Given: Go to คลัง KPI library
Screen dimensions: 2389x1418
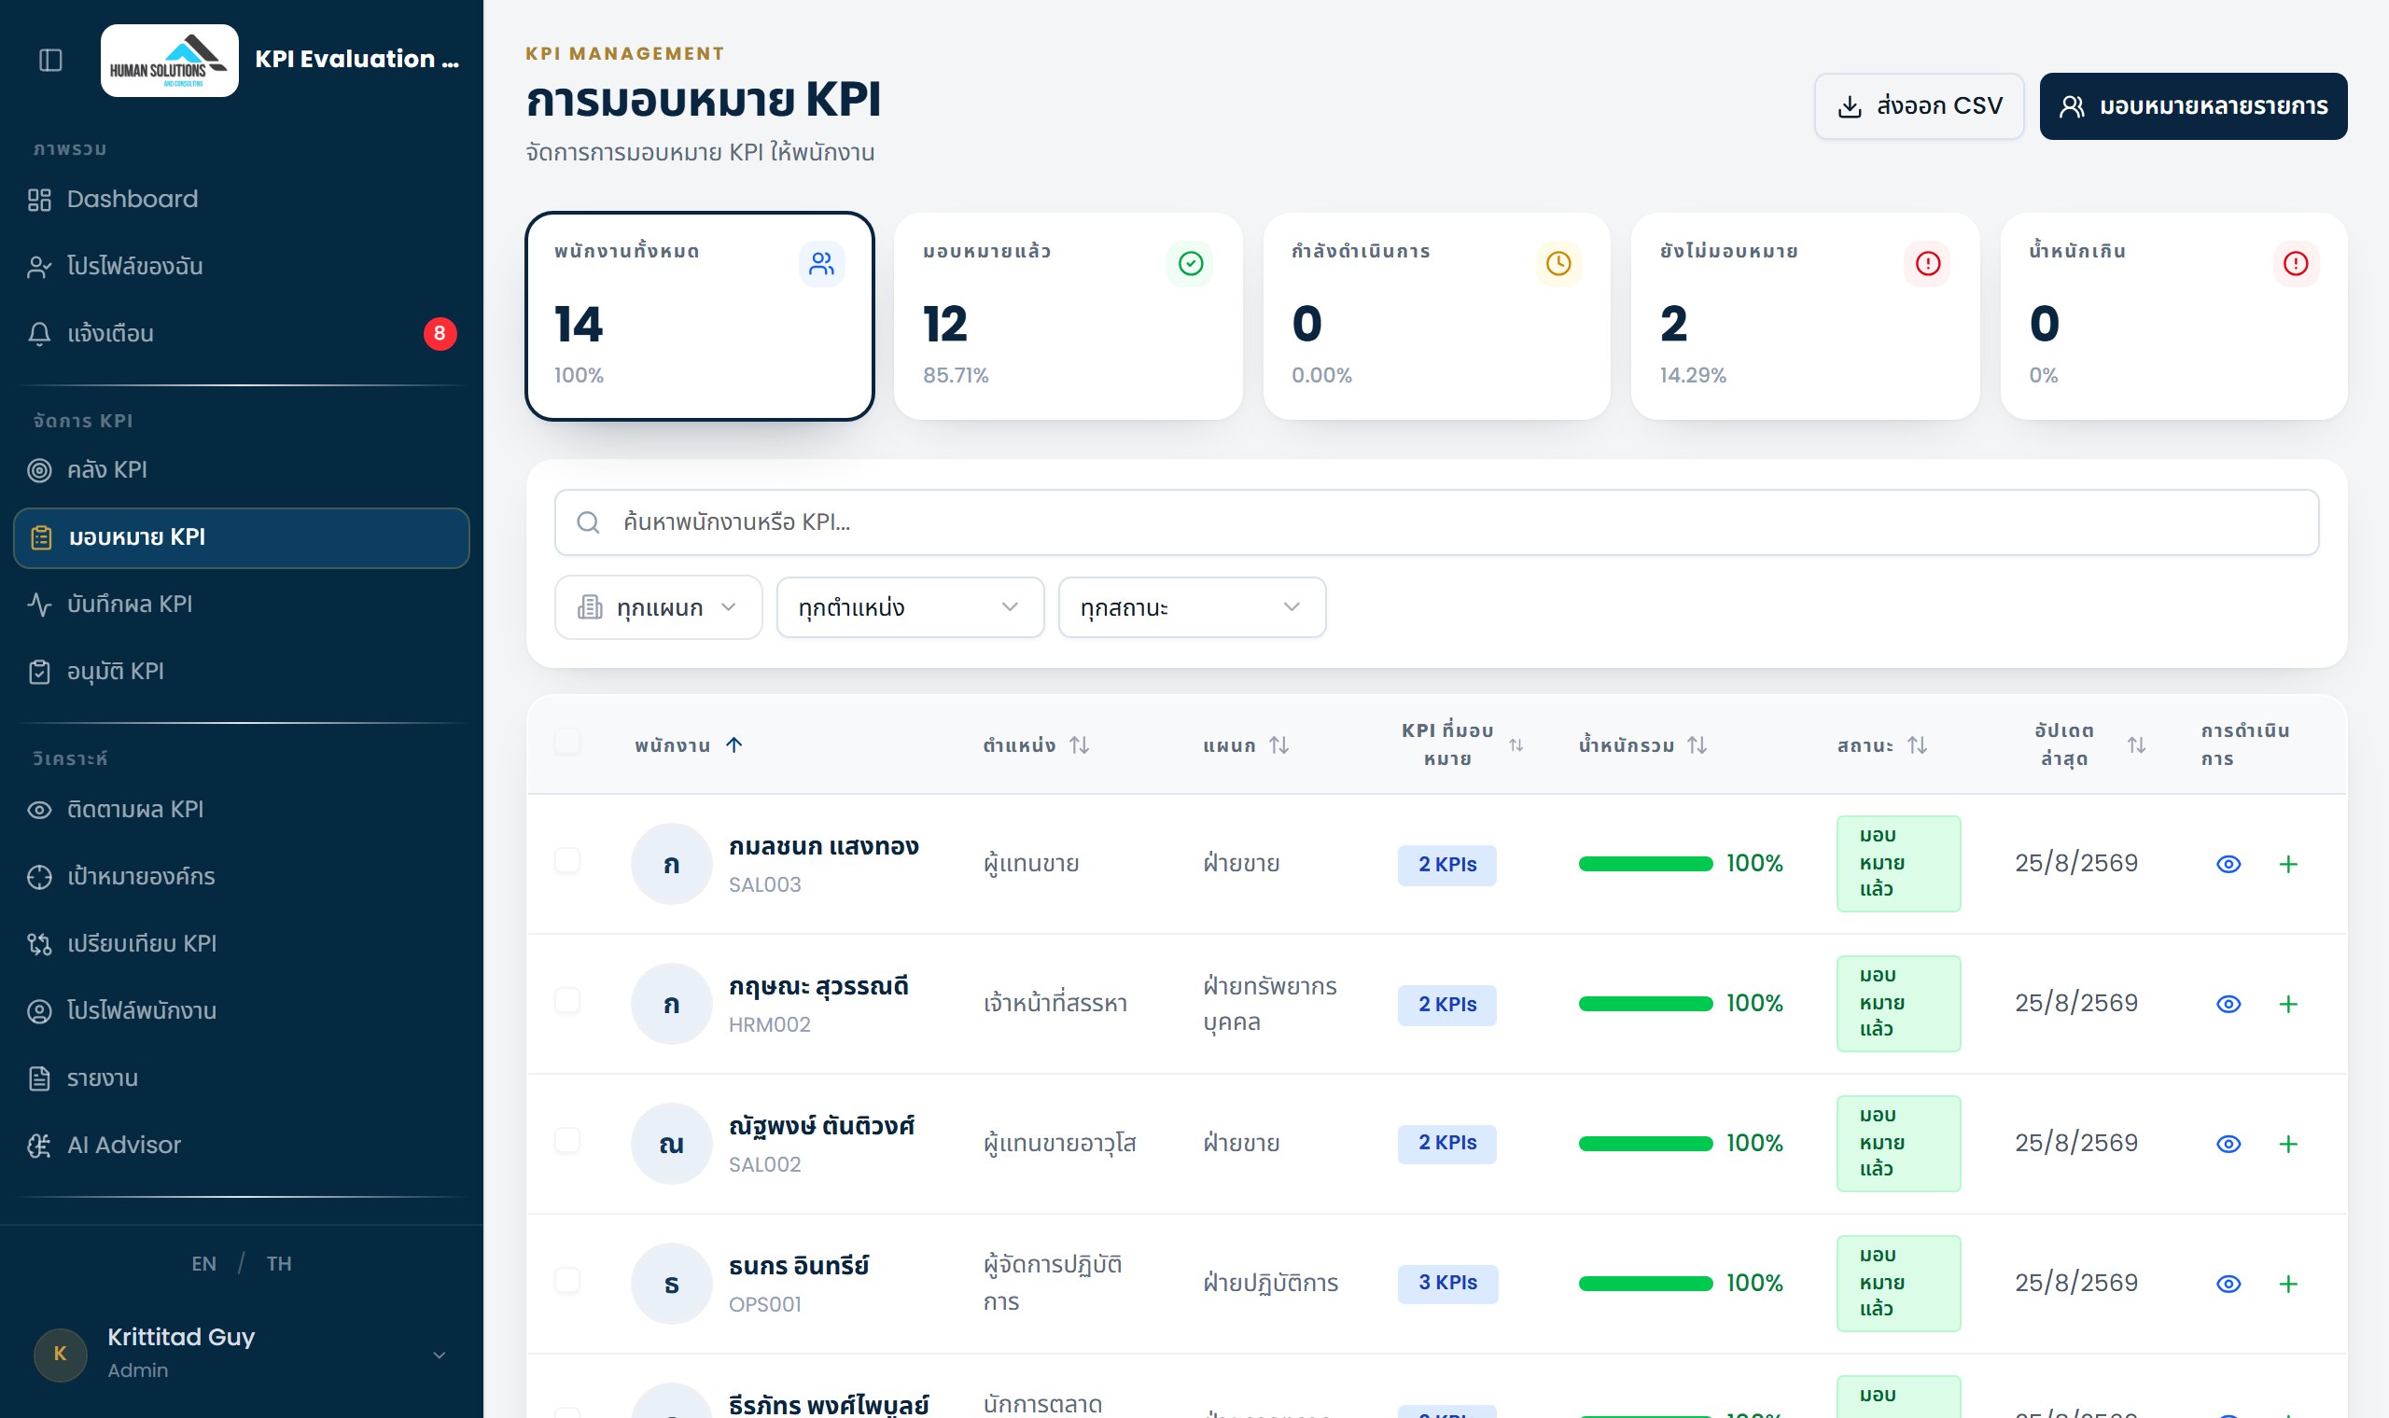Looking at the screenshot, I should [241, 469].
